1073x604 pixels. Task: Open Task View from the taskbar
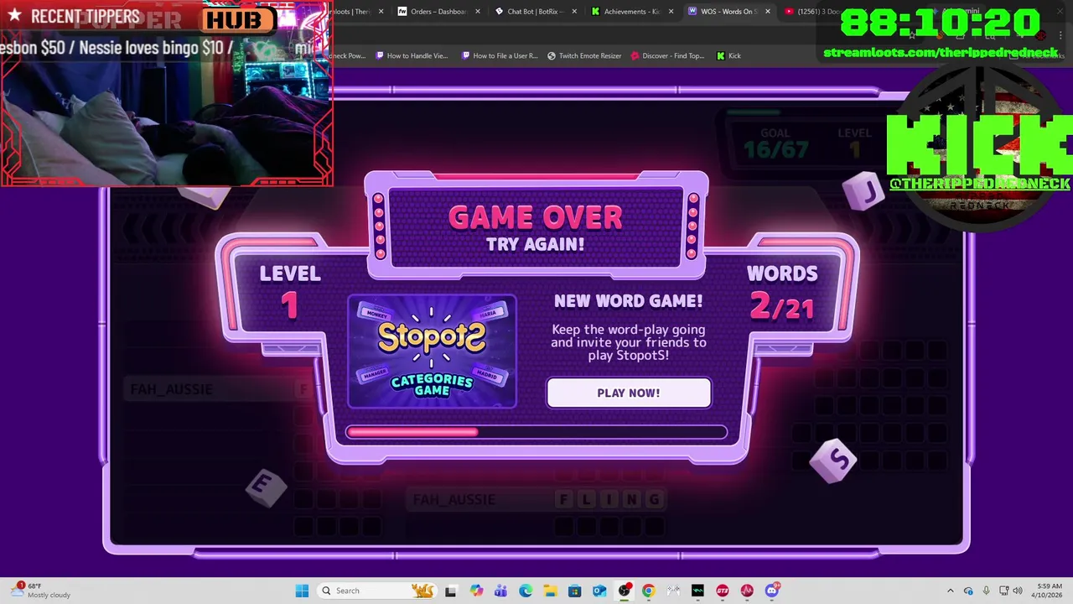[x=450, y=591]
